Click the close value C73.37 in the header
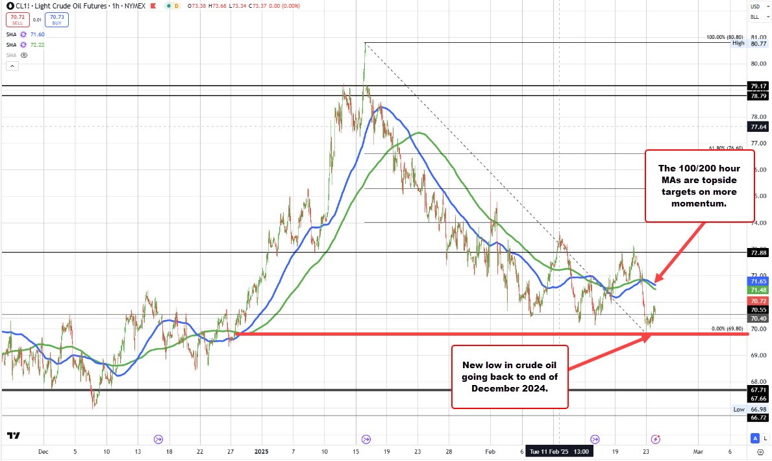The height and width of the screenshot is (461, 772). (259, 6)
